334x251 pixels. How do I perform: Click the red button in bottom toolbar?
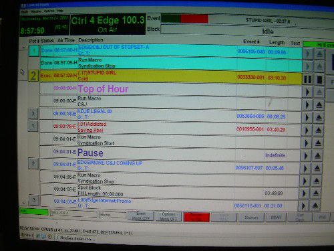click(x=196, y=217)
